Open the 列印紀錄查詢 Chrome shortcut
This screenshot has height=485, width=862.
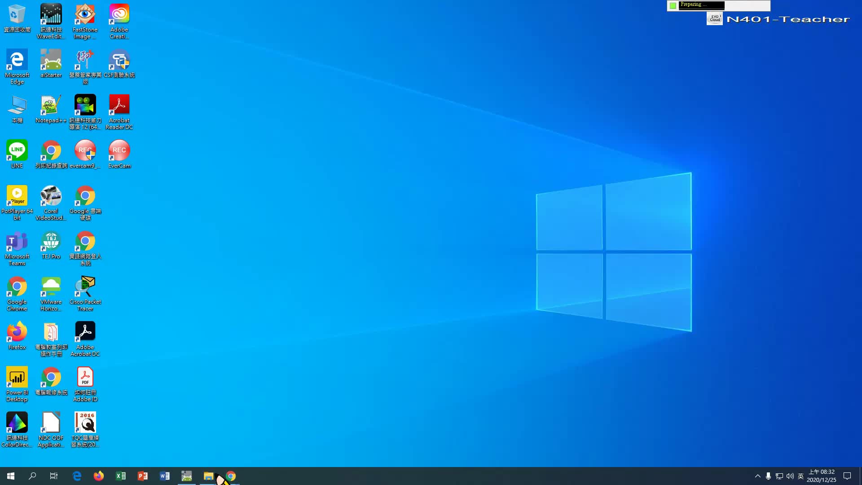[51, 154]
